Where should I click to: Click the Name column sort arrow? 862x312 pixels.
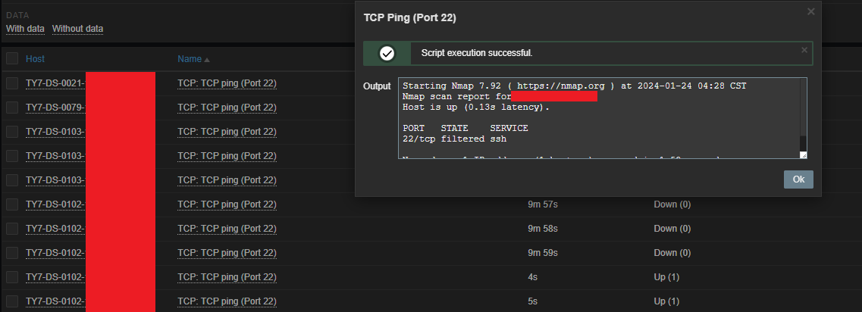[x=207, y=59]
